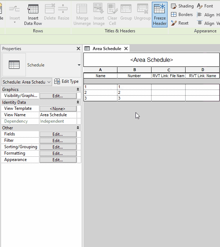Screen dimensions: 220x247
Task: Click Edit button for Appearance
Action: pos(58,160)
